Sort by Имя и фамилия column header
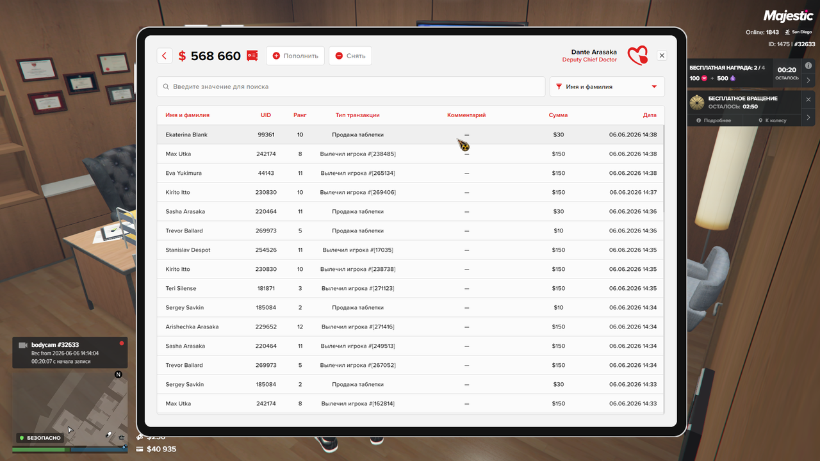The width and height of the screenshot is (820, 461). coord(187,115)
